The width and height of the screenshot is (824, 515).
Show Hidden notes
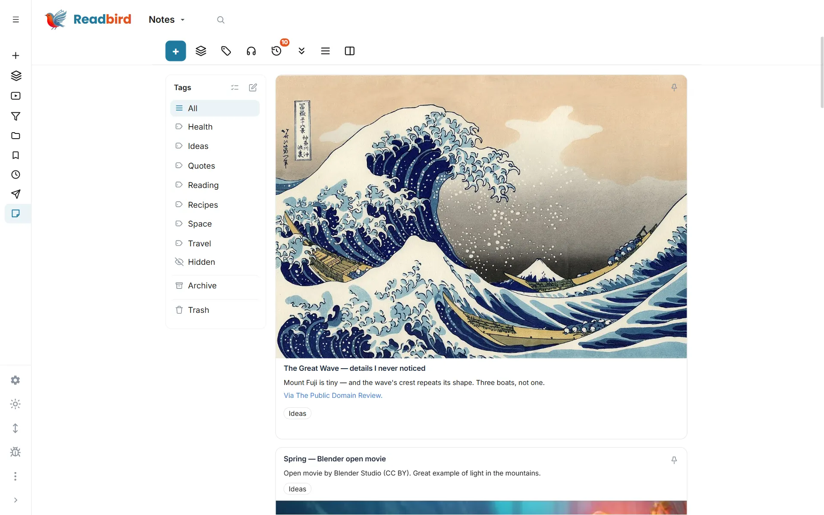pyautogui.click(x=215, y=262)
